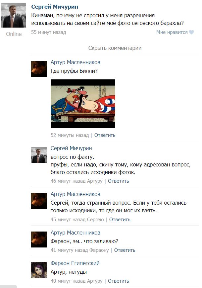Open Сергей Мичурин's large profile avatar

[x=14, y=15]
